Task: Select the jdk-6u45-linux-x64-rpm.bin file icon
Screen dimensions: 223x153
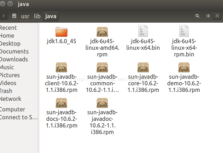Action: 184,31
